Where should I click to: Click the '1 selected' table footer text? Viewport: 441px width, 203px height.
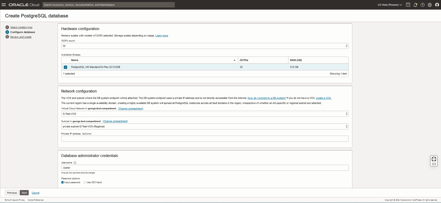69,74
